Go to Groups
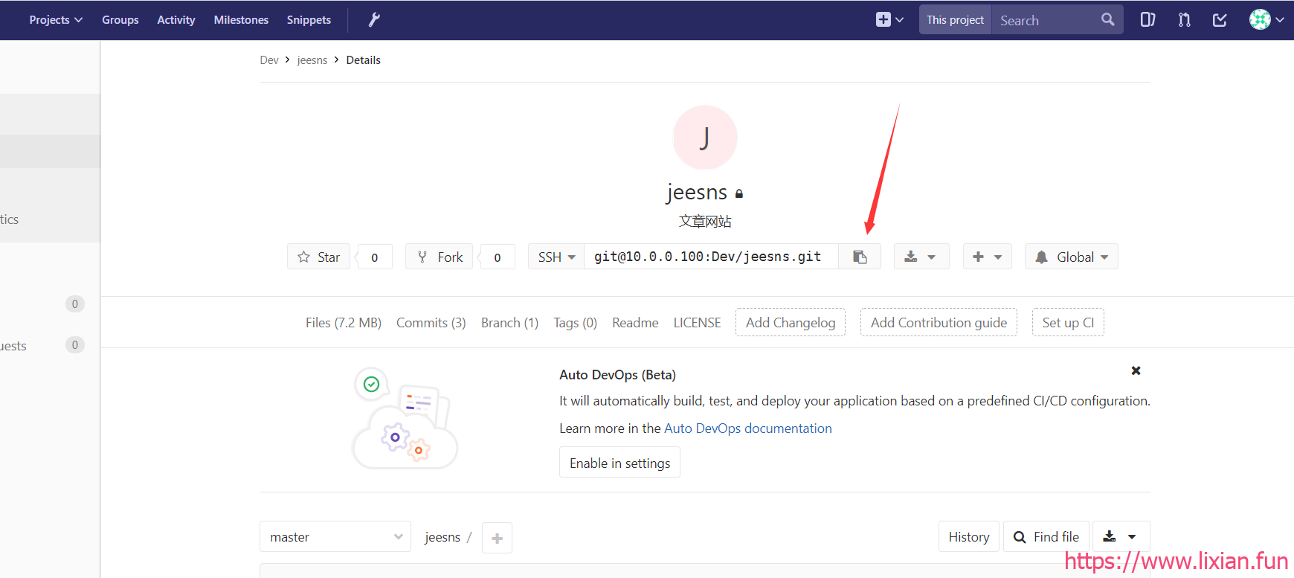This screenshot has width=1294, height=578. tap(120, 20)
